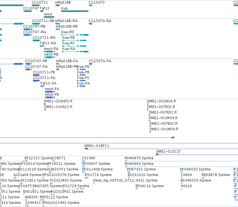238x207 pixels.
Task: Click protein CG10747-PA
Action: (28, 69)
